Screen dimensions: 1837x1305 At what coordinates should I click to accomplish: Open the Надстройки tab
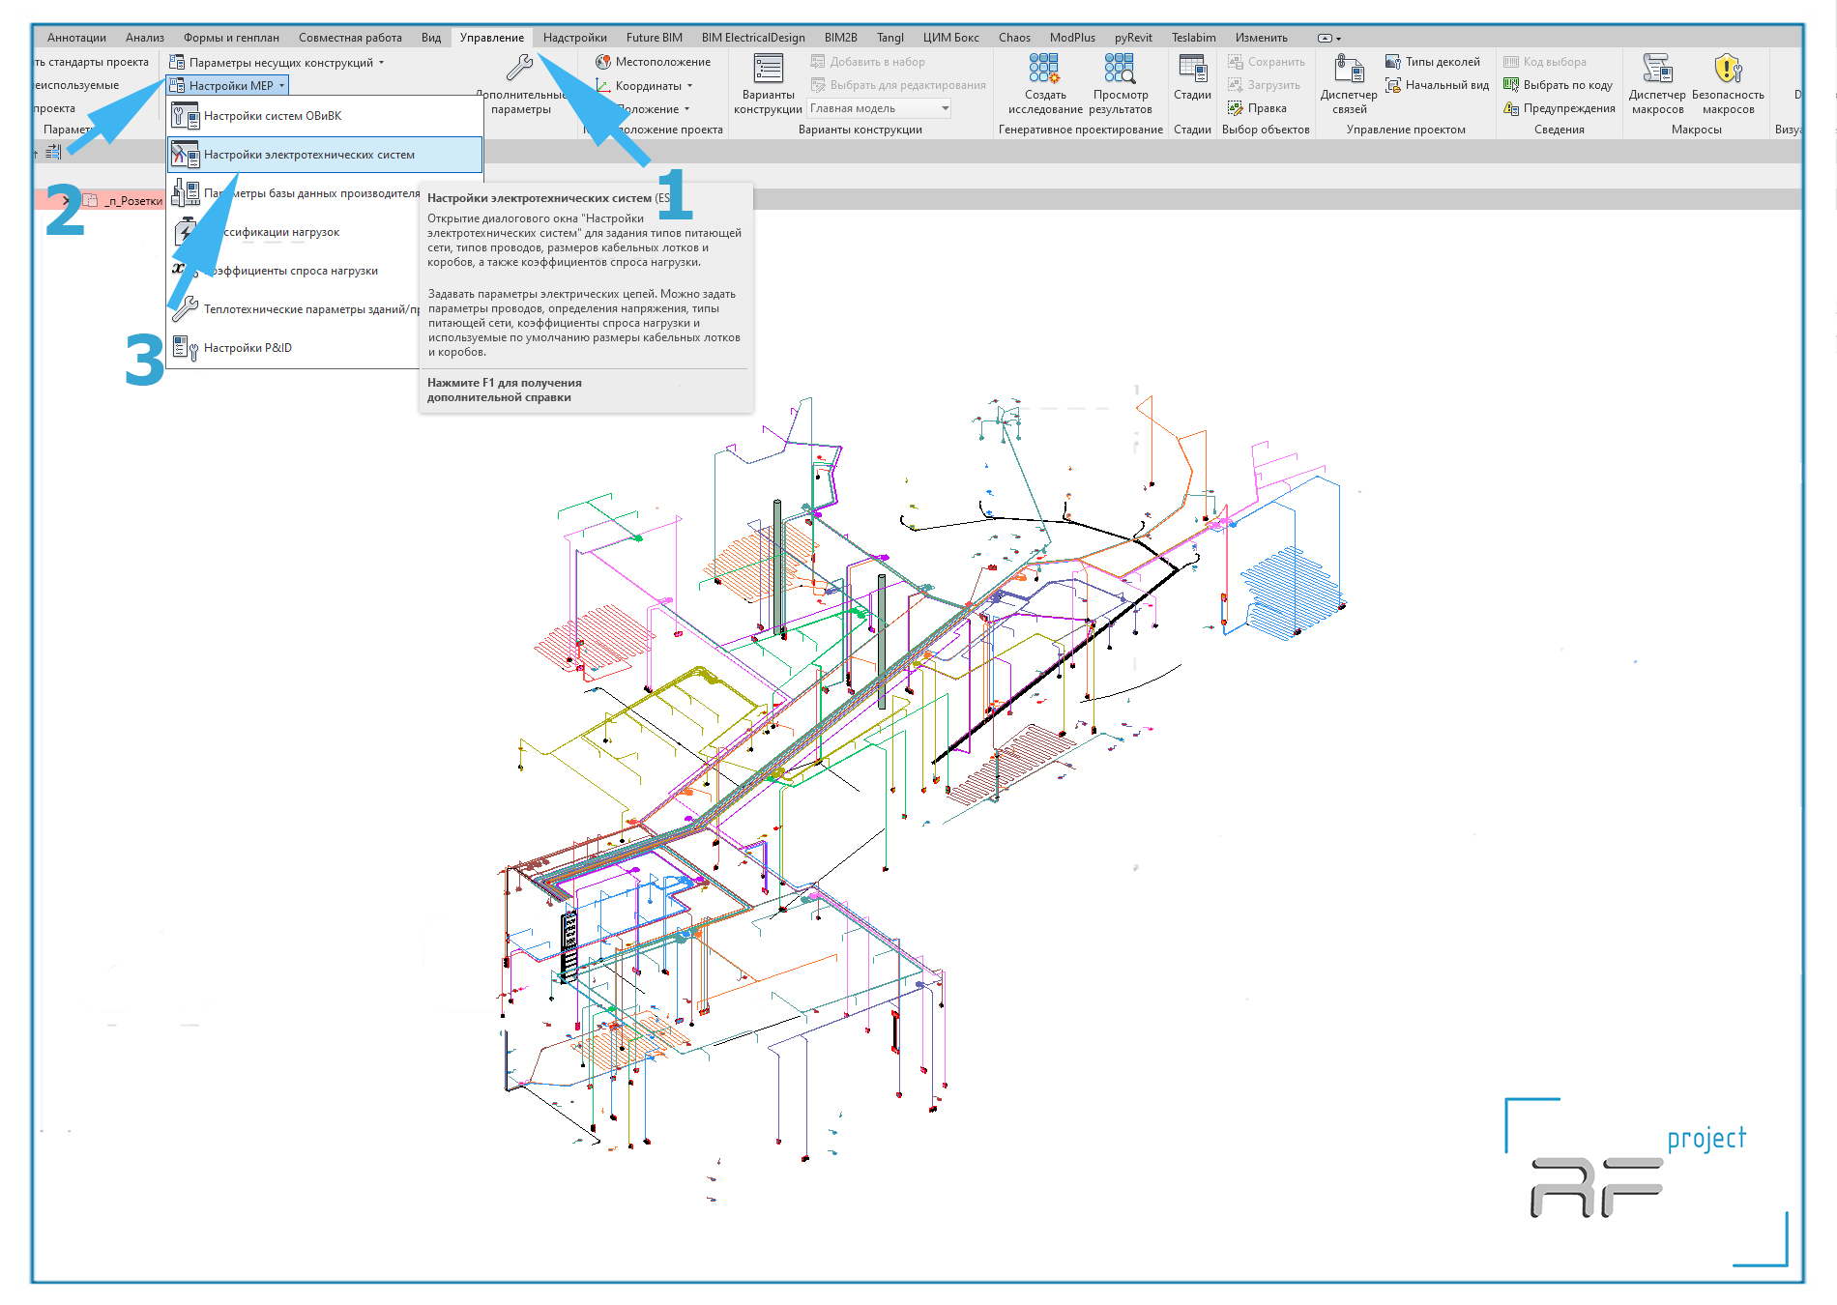(x=574, y=38)
